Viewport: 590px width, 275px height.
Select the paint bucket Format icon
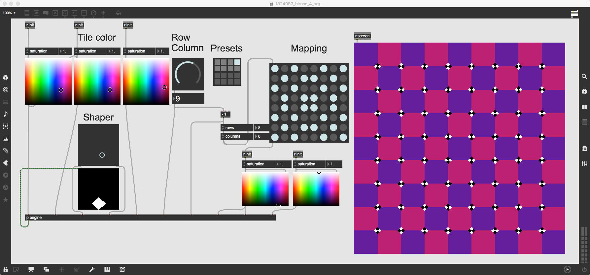click(118, 13)
